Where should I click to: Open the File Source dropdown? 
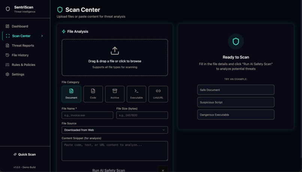pyautogui.click(x=115, y=130)
